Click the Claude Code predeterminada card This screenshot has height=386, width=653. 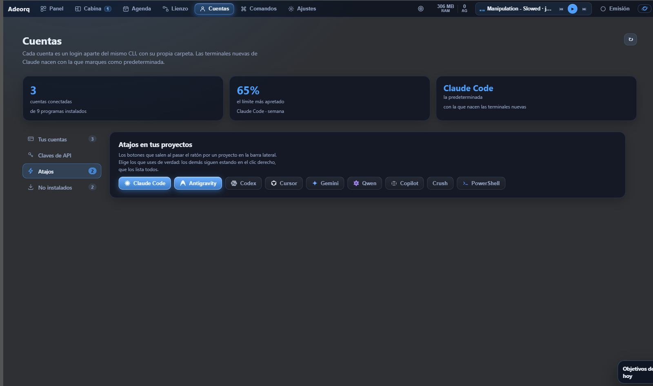point(536,98)
